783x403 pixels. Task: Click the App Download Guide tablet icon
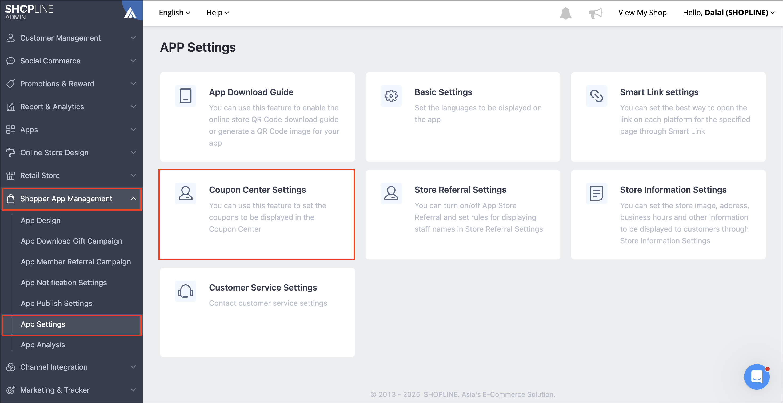pyautogui.click(x=185, y=96)
